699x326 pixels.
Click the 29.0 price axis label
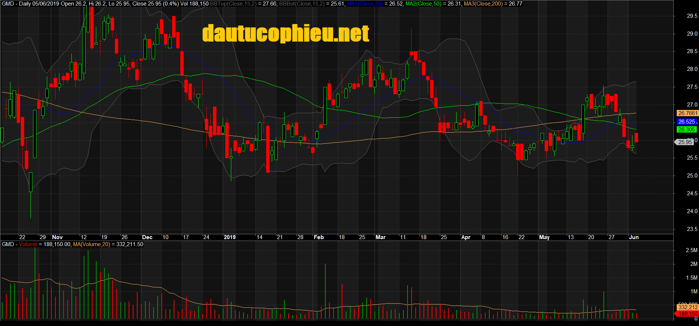click(692, 34)
